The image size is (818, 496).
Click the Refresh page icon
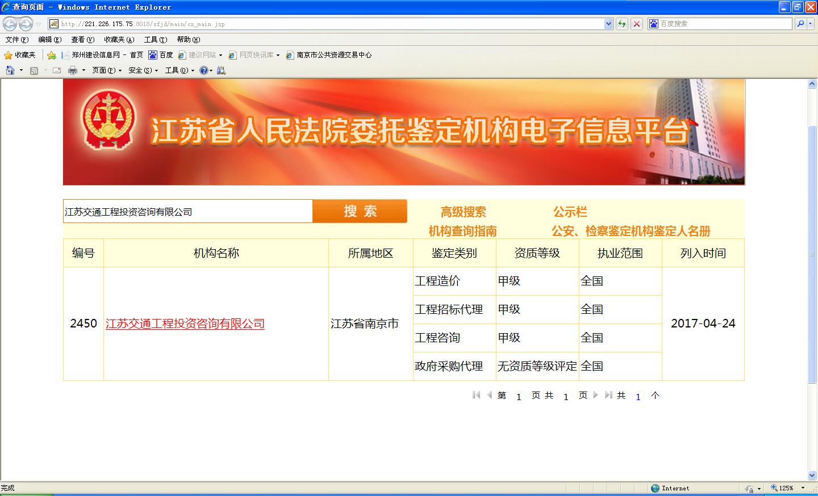(x=622, y=24)
